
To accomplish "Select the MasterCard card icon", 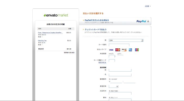I will tap(118, 50).
